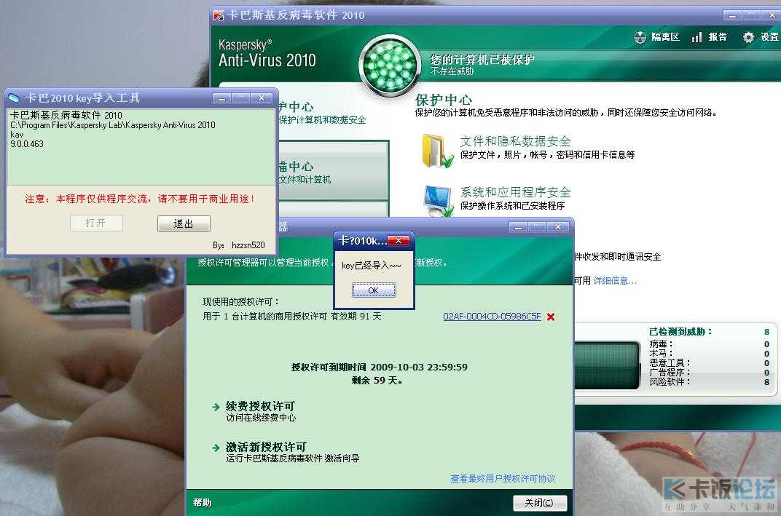Open the 隔离区 quarantine in Kaspersky

tap(656, 37)
